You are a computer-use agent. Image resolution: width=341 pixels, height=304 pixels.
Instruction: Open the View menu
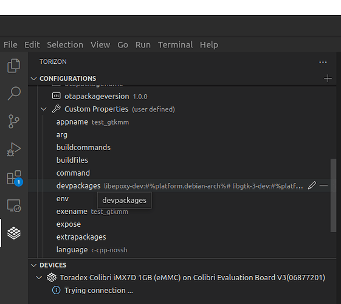click(x=100, y=45)
